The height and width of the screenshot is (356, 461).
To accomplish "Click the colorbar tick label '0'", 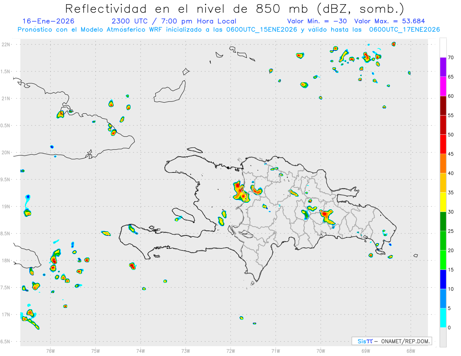I will [449, 328].
